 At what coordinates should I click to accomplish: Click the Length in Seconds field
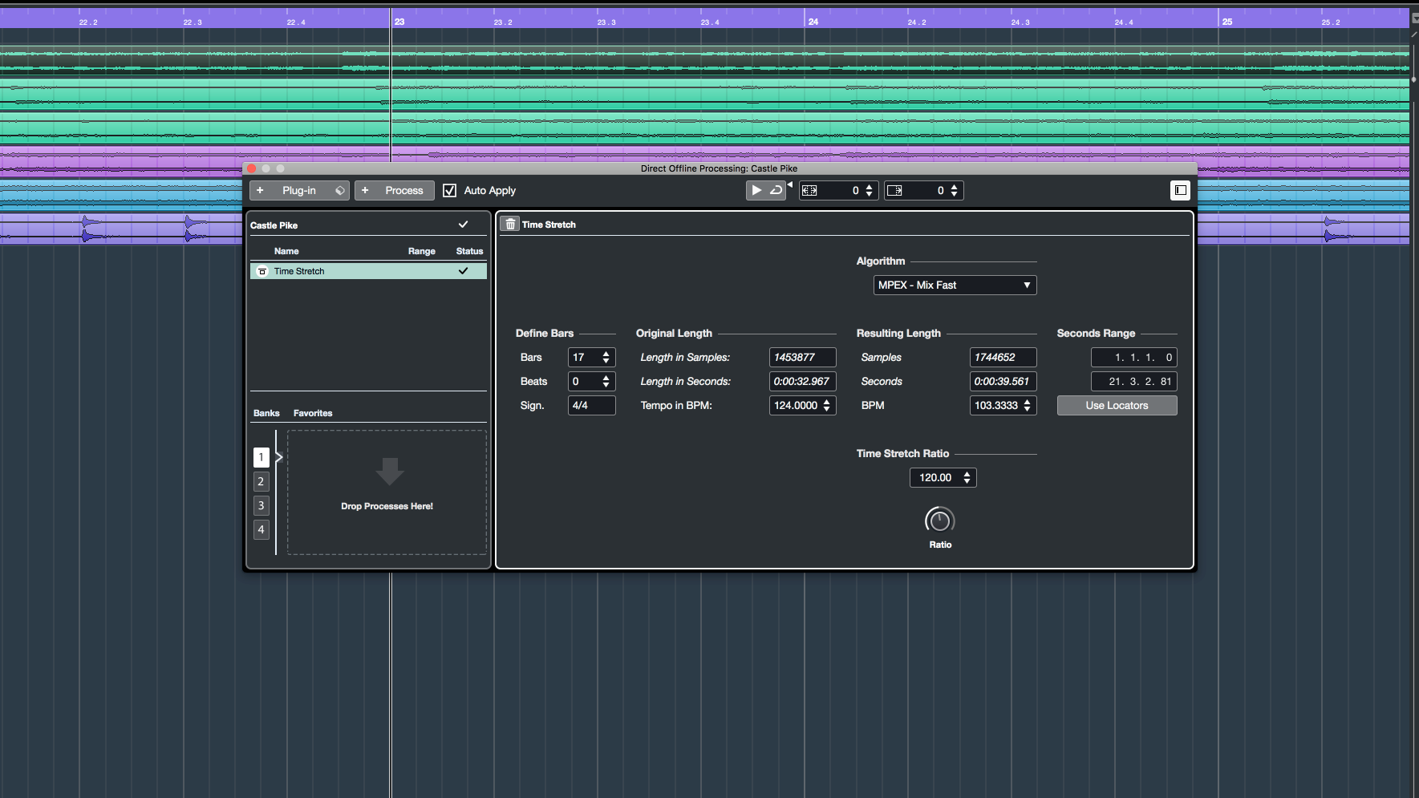(802, 381)
